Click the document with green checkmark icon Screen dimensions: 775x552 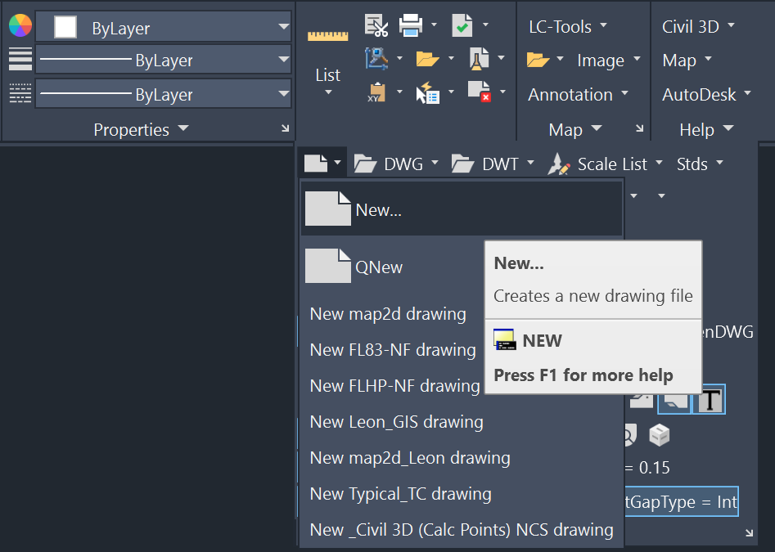coord(462,25)
